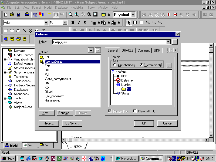Viewport: 216px width, 162px height.
Task: Select the Alphabetically sort radio button
Action: [x=114, y=65]
